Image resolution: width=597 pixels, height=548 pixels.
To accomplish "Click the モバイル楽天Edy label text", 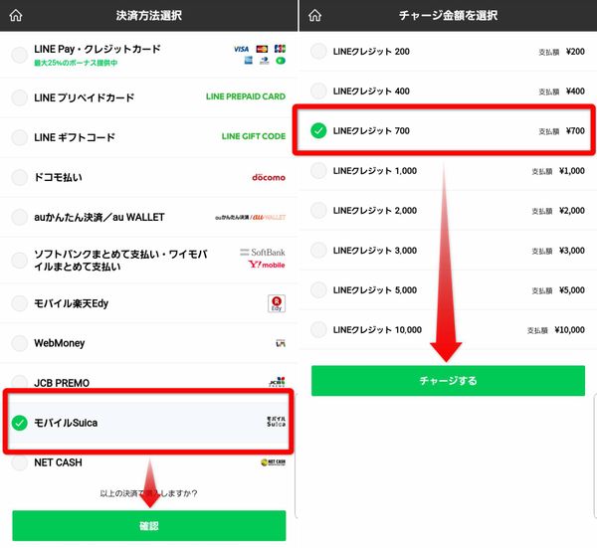I will click(x=72, y=303).
